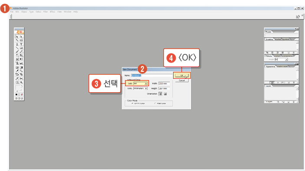Select CMYK Color radio button
Image resolution: width=305 pixels, height=171 pixels.
tap(132, 104)
